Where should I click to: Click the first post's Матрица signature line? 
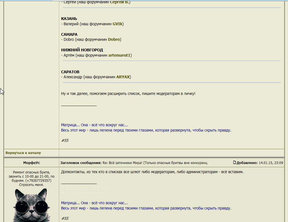94,125
